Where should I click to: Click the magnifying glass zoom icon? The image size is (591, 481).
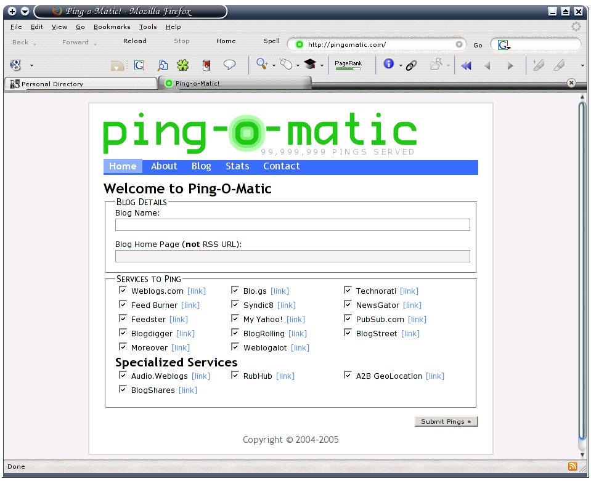point(261,63)
